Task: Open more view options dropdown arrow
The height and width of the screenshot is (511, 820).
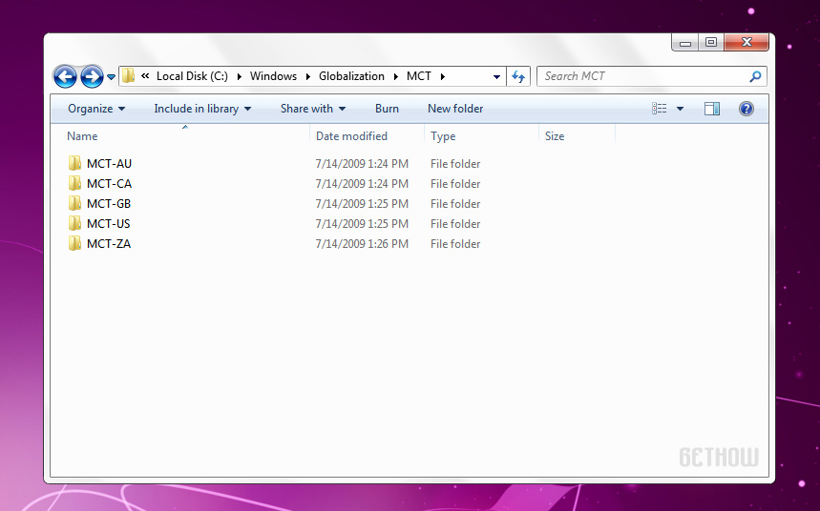Action: 680,109
